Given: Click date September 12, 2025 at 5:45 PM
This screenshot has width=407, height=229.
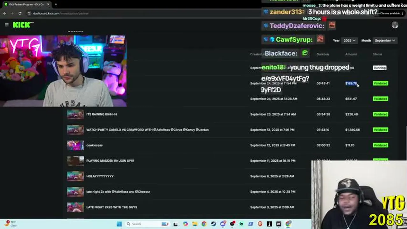Looking at the screenshot, I should point(273,145).
